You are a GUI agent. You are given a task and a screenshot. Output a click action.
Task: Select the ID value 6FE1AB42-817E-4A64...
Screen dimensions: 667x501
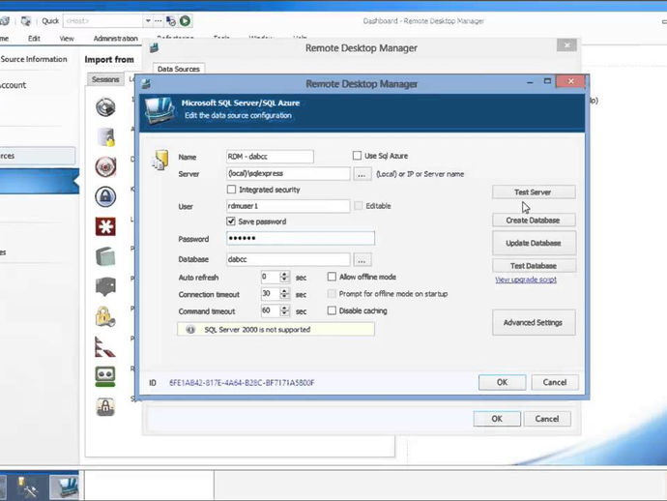pyautogui.click(x=242, y=383)
